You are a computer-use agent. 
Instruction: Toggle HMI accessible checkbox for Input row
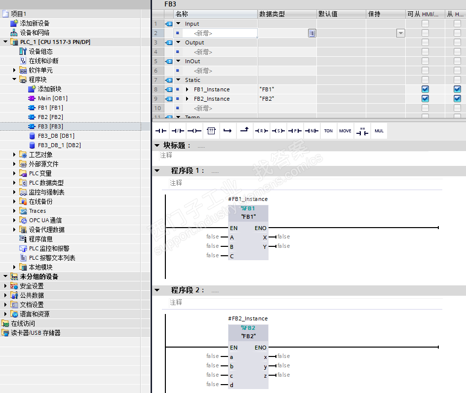[426, 24]
